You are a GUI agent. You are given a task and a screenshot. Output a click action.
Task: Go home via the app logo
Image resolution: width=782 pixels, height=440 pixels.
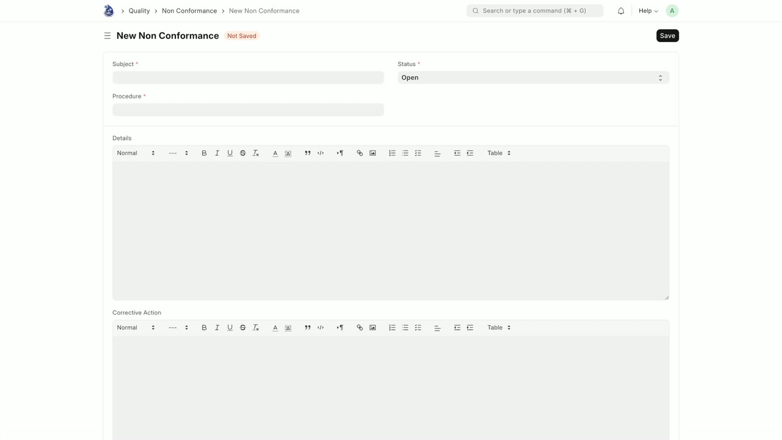[109, 11]
